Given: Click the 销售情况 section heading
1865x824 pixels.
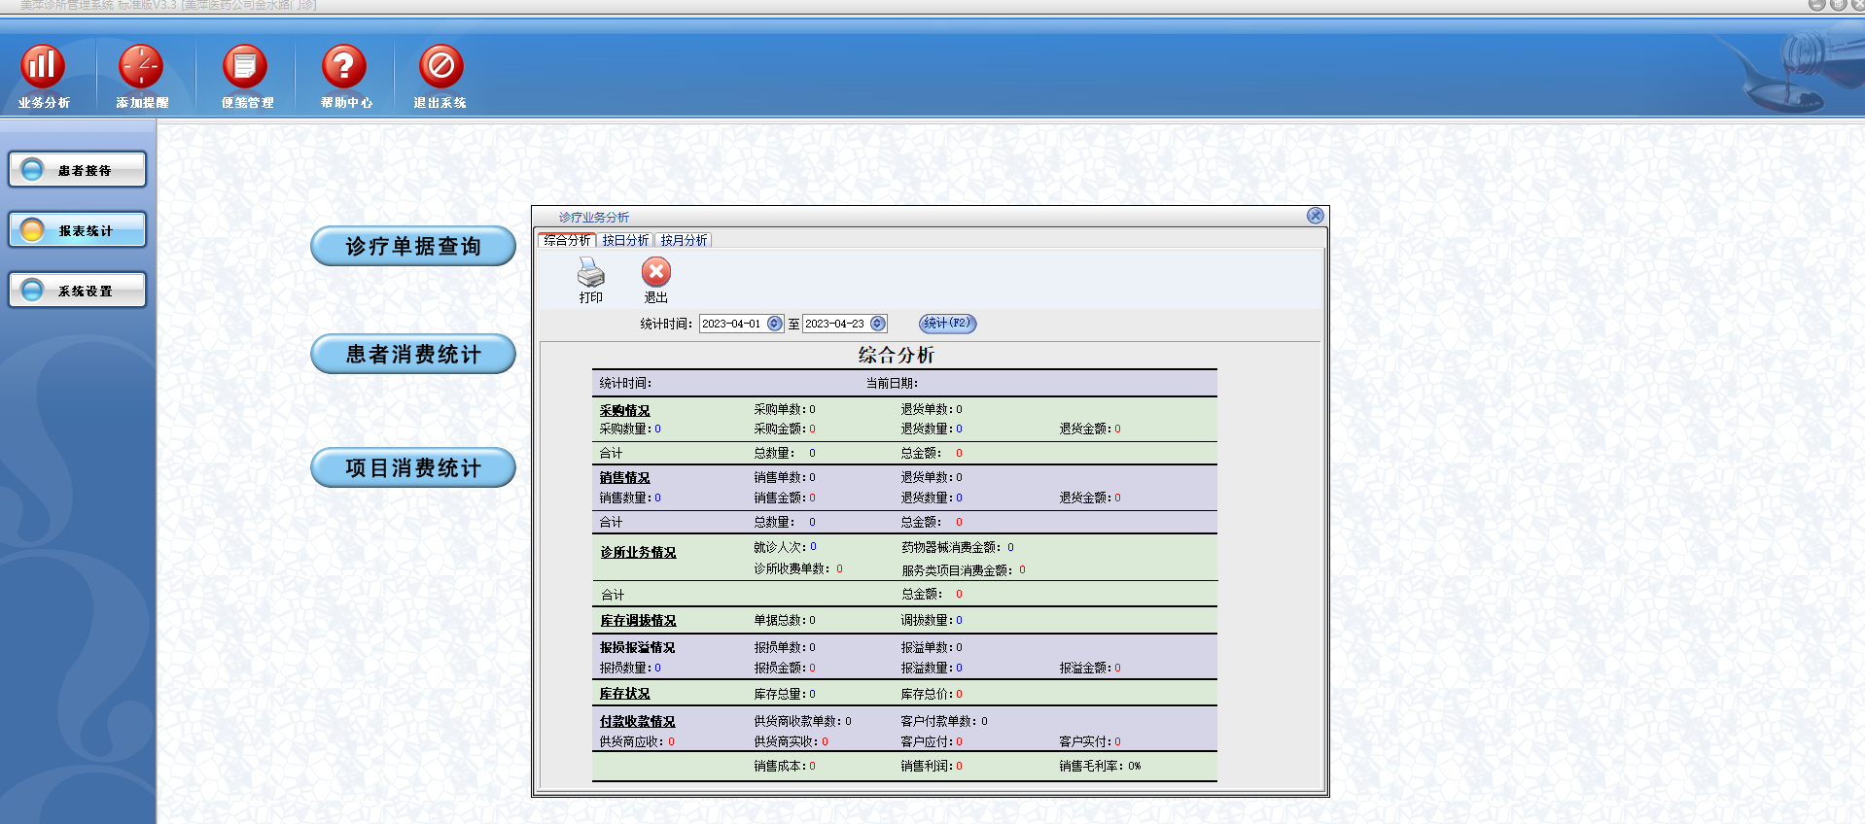Looking at the screenshot, I should [x=624, y=478].
